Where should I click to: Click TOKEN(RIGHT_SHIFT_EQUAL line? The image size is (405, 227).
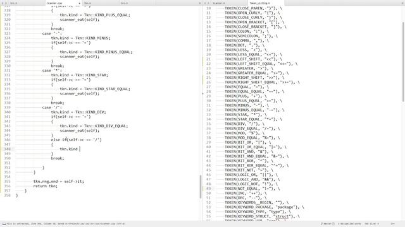click(x=262, y=83)
